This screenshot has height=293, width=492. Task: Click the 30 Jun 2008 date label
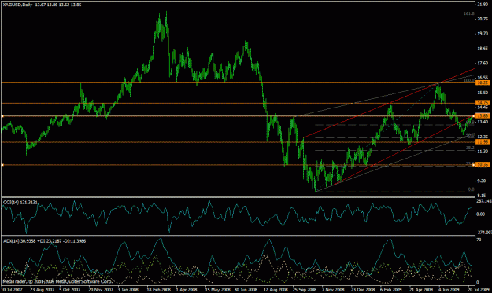[x=246, y=290]
